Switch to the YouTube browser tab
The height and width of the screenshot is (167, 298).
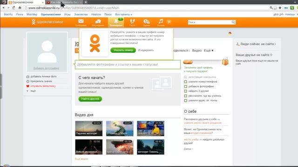[64, 2]
